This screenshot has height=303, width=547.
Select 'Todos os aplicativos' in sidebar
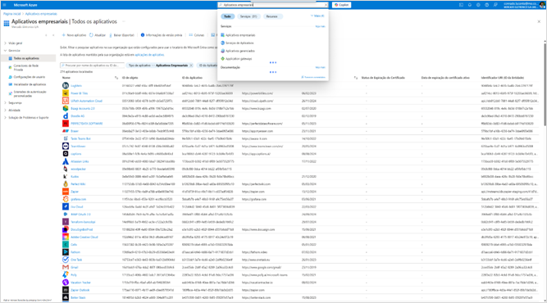pyautogui.click(x=28, y=58)
